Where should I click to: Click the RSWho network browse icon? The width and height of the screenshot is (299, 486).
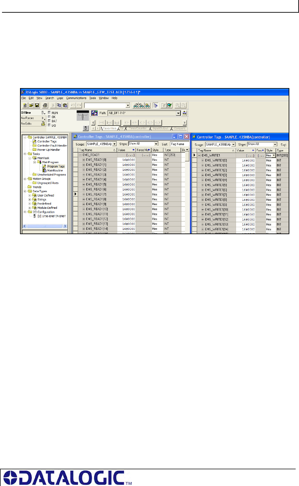[184, 113]
